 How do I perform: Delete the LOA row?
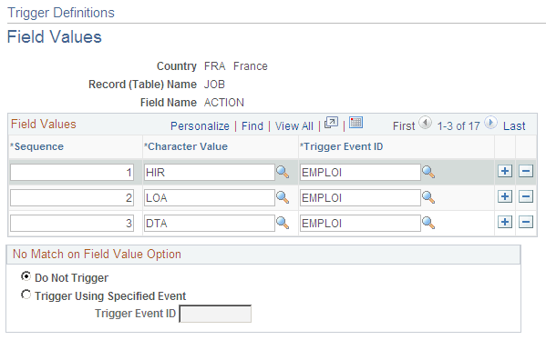(x=526, y=196)
